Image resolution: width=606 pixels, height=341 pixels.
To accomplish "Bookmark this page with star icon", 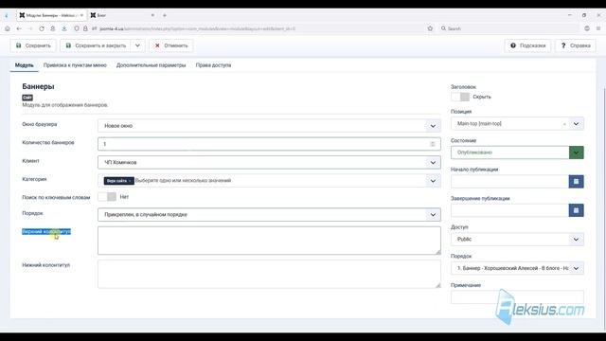I will click(x=430, y=28).
